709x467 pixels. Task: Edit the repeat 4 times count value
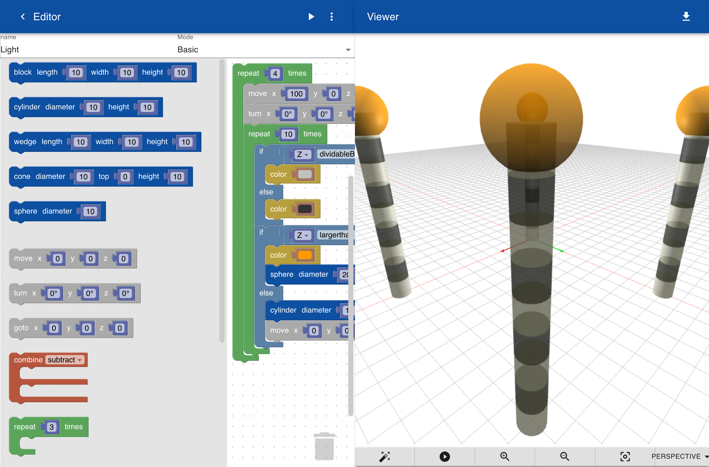coord(275,74)
